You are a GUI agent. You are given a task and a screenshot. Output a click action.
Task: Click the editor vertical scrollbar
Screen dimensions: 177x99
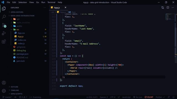176,38
